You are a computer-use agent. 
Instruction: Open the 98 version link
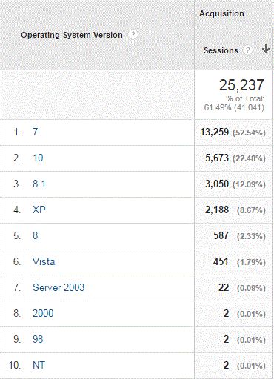tap(38, 339)
